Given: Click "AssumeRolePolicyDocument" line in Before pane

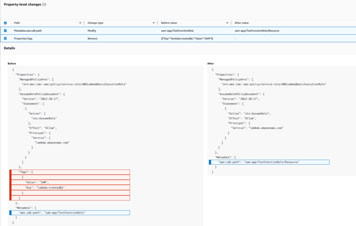Looking at the screenshot, I should coord(42,94).
